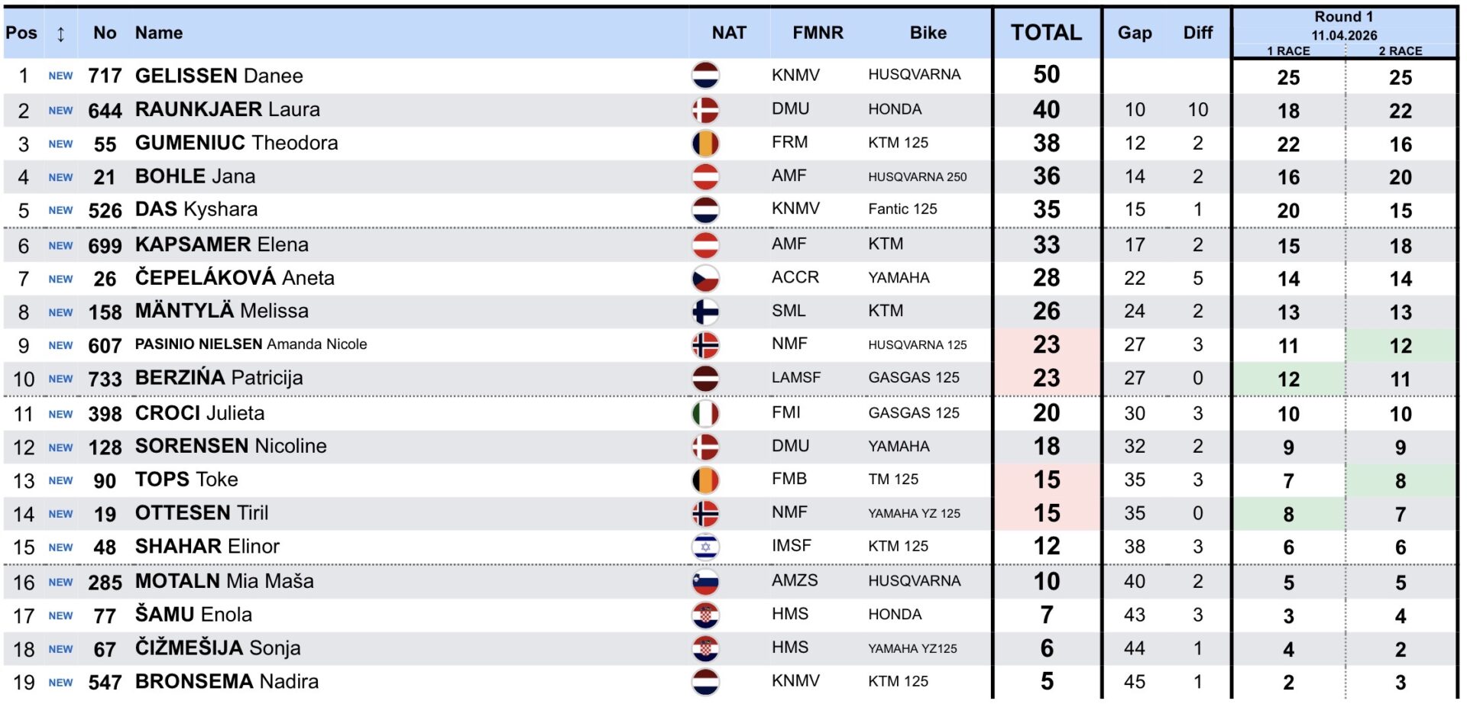Click the Netherlands flag beside GELISSEN Danee
This screenshot has width=1467, height=704.
705,76
